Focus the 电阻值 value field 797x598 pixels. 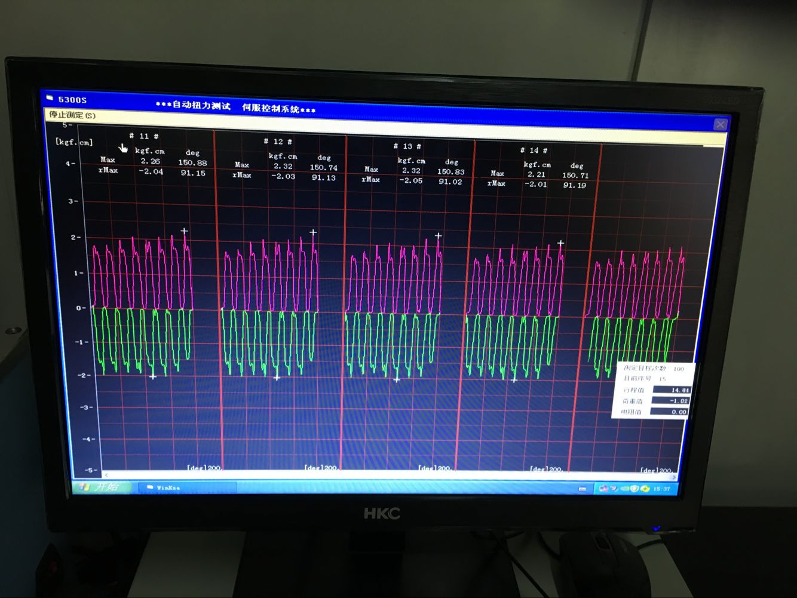(669, 412)
